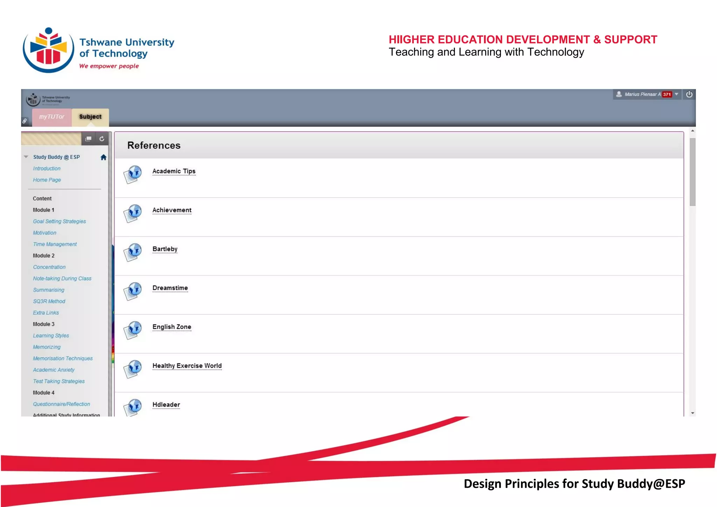Click the Module 2 heading text
The width and height of the screenshot is (717, 507).
[44, 256]
